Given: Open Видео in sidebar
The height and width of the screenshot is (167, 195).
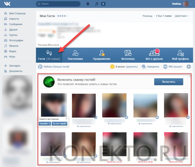Looking at the screenshot, I should pyautogui.click(x=13, y=51).
